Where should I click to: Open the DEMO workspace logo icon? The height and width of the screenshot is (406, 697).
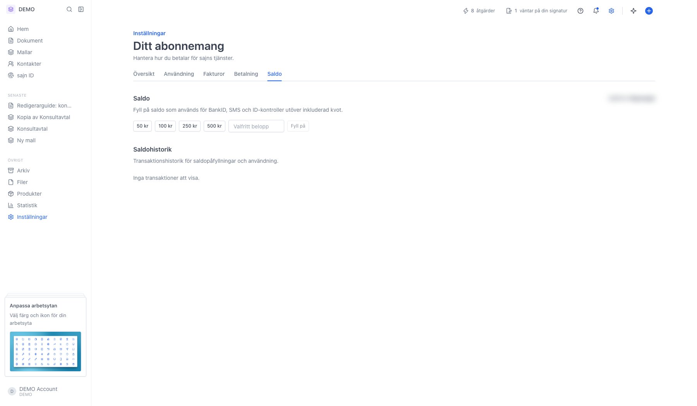(11, 9)
